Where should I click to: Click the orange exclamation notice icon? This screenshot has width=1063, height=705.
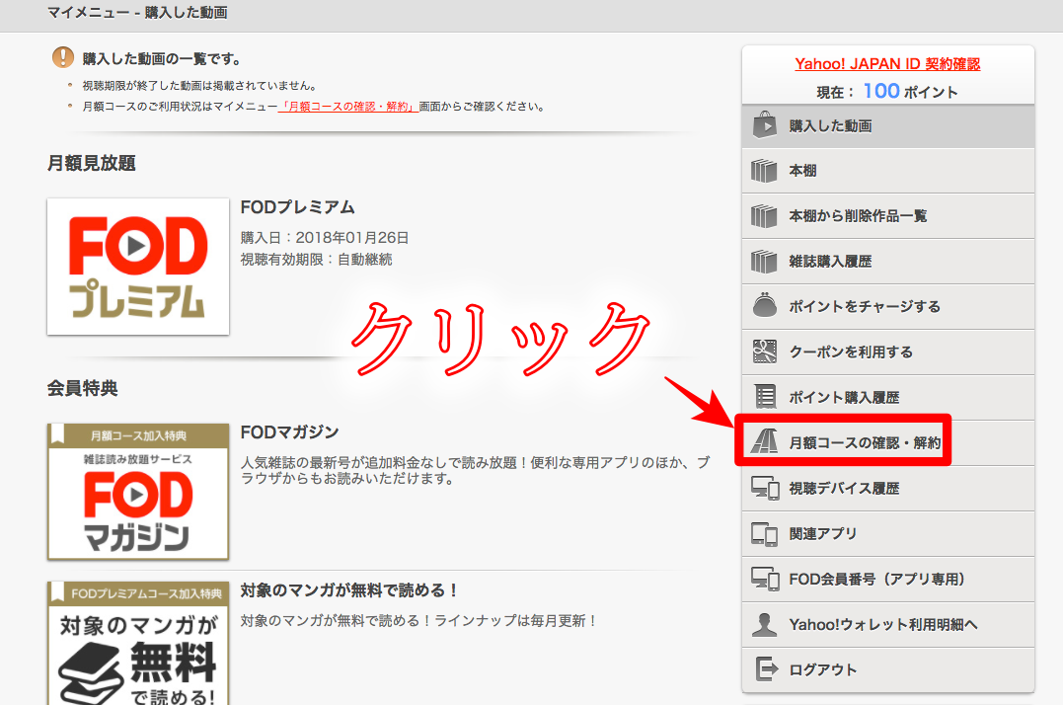63,57
